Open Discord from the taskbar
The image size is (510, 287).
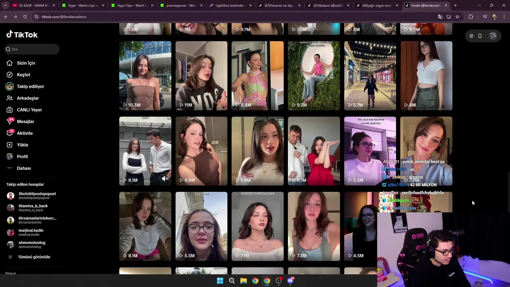(290, 281)
